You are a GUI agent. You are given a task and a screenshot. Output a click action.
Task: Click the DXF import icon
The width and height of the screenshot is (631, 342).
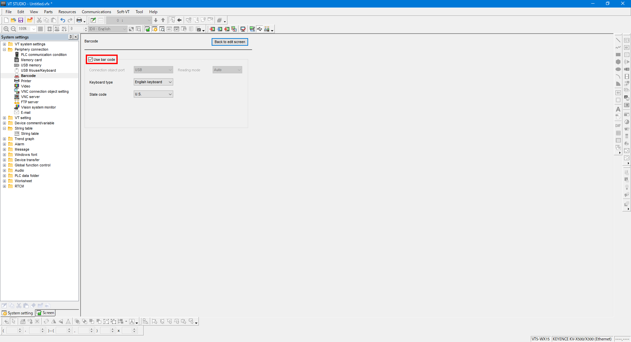click(x=618, y=126)
